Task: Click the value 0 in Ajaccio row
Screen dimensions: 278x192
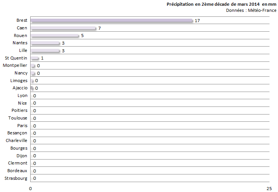Action: tap(37, 88)
